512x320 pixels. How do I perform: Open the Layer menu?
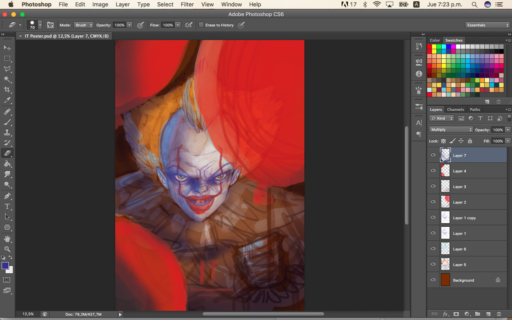(122, 4)
